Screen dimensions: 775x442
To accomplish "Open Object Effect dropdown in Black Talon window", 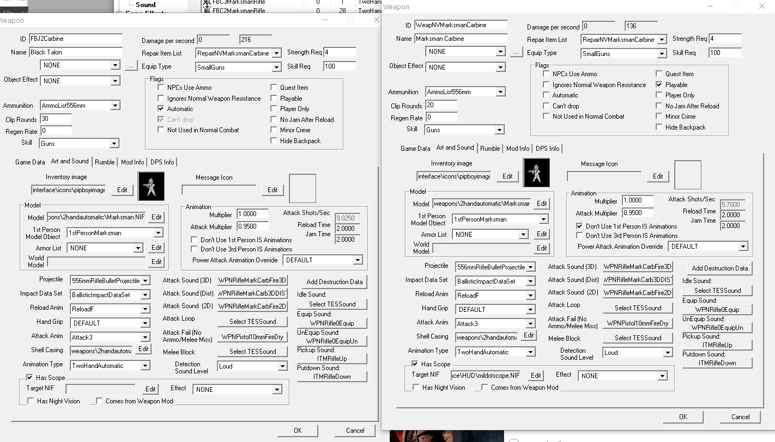I will 114,81.
